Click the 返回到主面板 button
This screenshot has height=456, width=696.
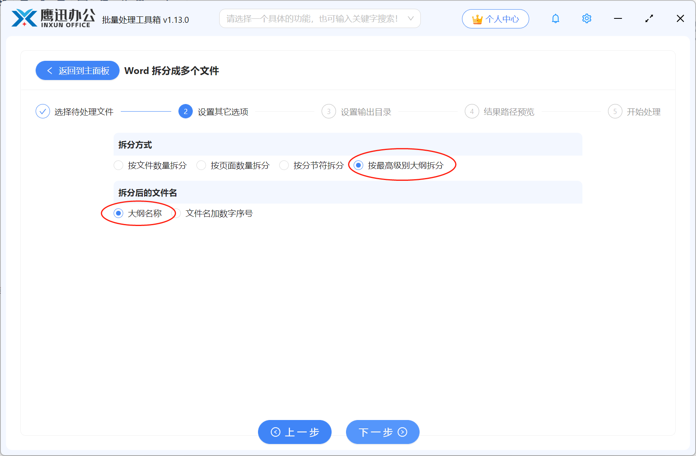pyautogui.click(x=77, y=70)
